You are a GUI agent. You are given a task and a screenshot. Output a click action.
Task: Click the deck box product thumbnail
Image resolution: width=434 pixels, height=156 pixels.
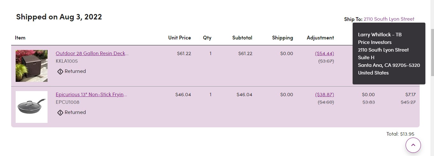point(32,66)
